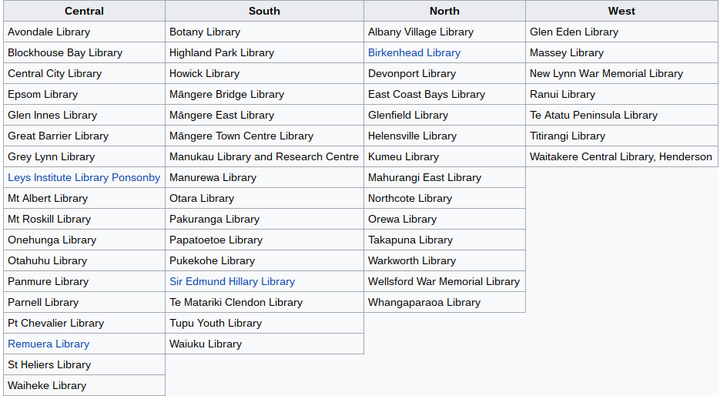Click Grey Lynn Library text
This screenshot has width=720, height=396.
pos(51,156)
